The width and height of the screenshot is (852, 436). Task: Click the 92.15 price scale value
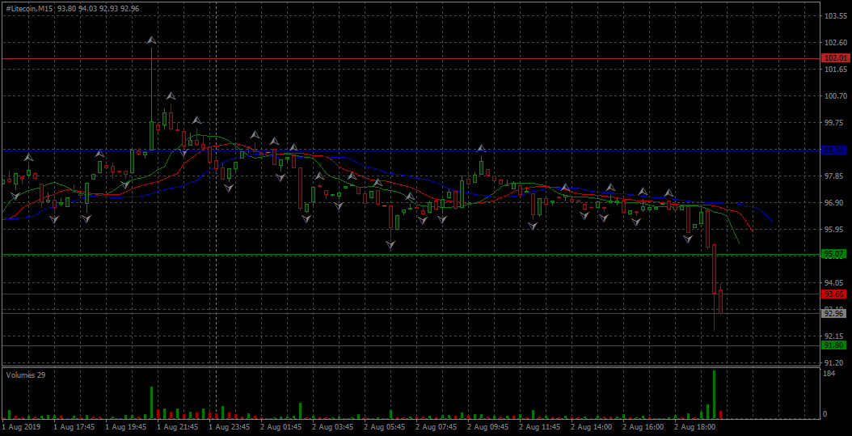(836, 336)
